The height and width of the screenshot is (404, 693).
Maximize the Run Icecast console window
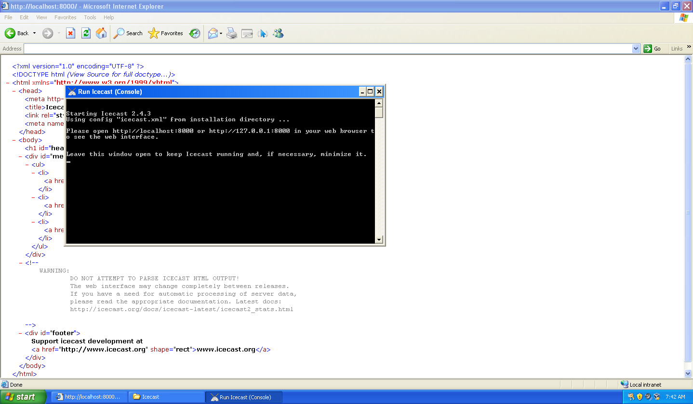tap(371, 91)
